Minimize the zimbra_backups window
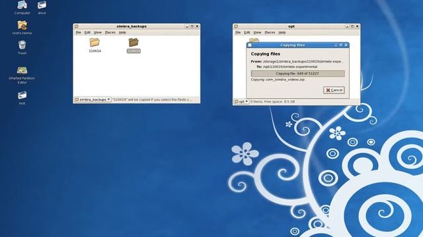 click(187, 26)
